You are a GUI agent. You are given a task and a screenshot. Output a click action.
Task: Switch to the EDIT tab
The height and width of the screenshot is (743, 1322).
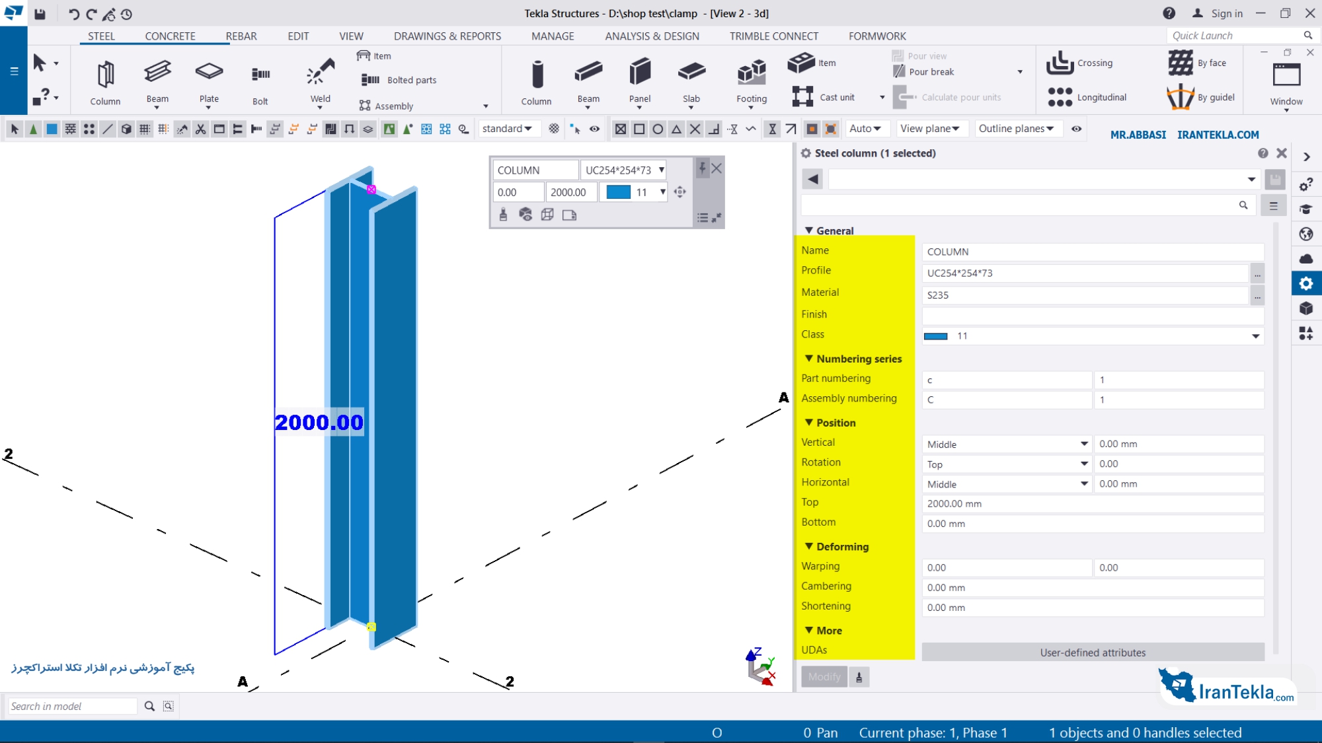pos(298,36)
